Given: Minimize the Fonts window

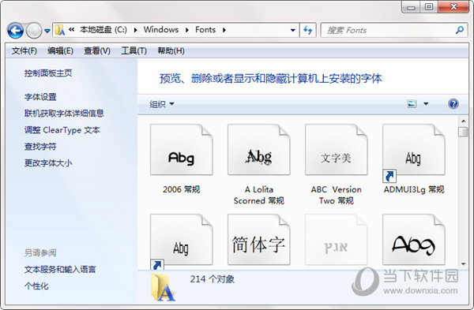Looking at the screenshot, I should click(x=411, y=7).
